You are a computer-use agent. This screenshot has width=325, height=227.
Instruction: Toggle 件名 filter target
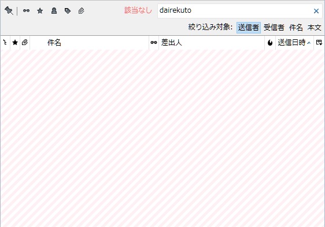(296, 28)
